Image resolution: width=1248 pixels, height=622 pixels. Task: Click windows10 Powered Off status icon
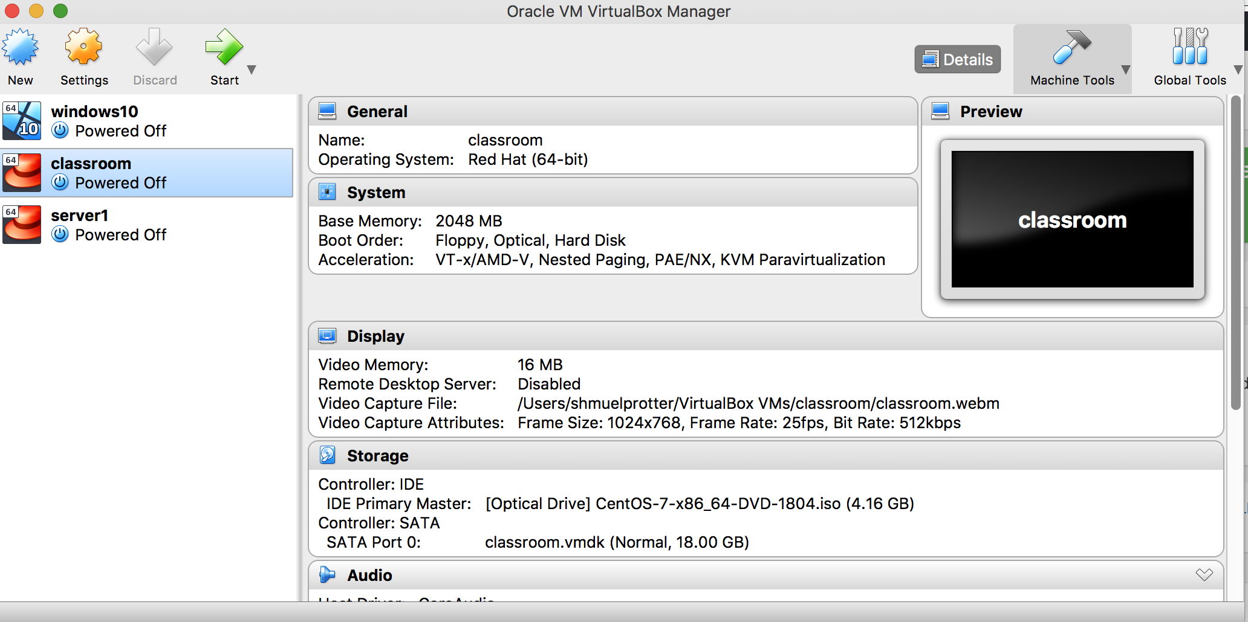60,130
